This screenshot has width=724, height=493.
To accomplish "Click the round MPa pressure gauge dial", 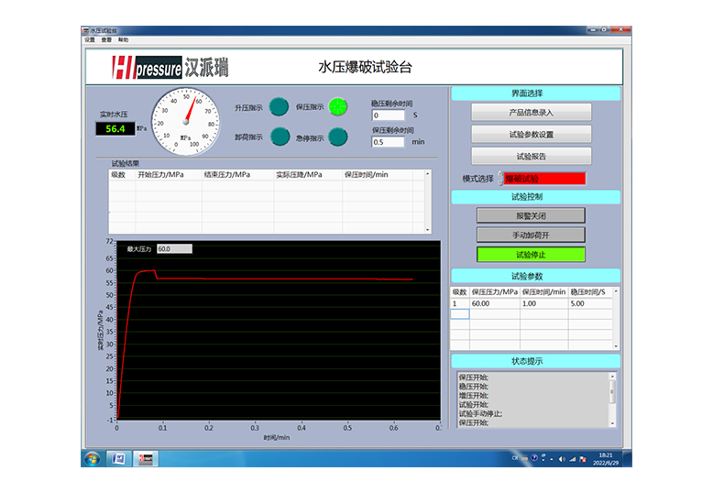I will (186, 121).
